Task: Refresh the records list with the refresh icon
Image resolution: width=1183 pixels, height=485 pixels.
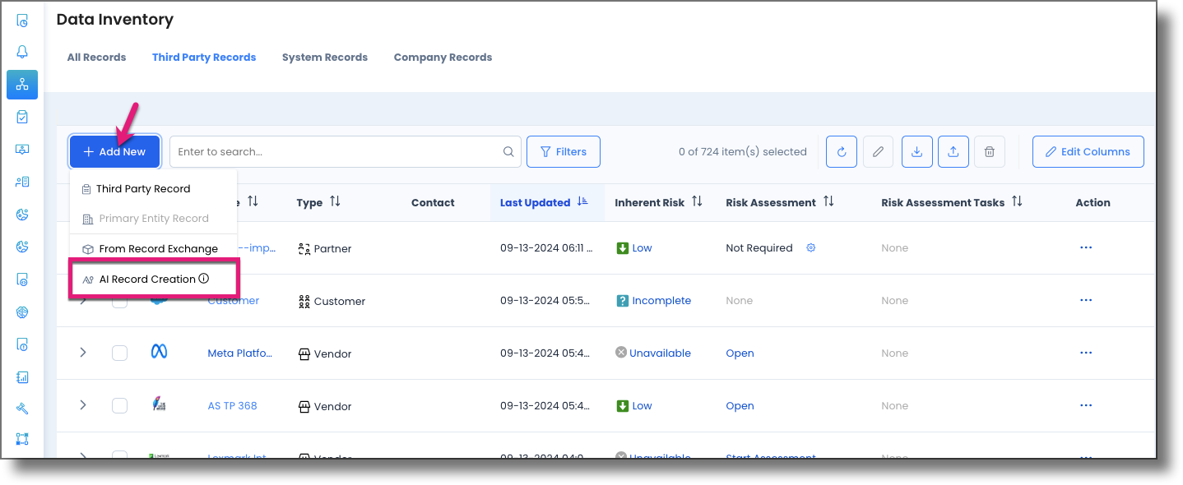Action: tap(841, 151)
